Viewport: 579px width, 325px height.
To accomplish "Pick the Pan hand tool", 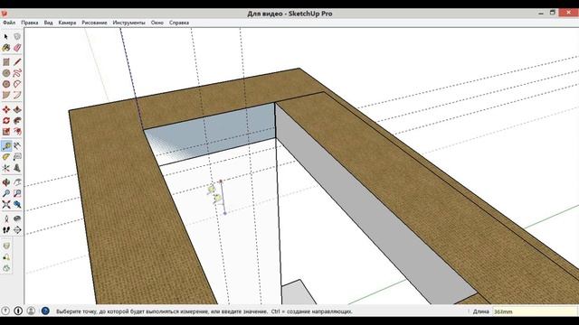I will (x=17, y=182).
